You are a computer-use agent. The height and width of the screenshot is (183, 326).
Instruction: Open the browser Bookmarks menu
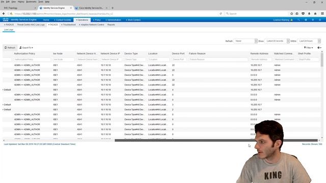(31, 2)
